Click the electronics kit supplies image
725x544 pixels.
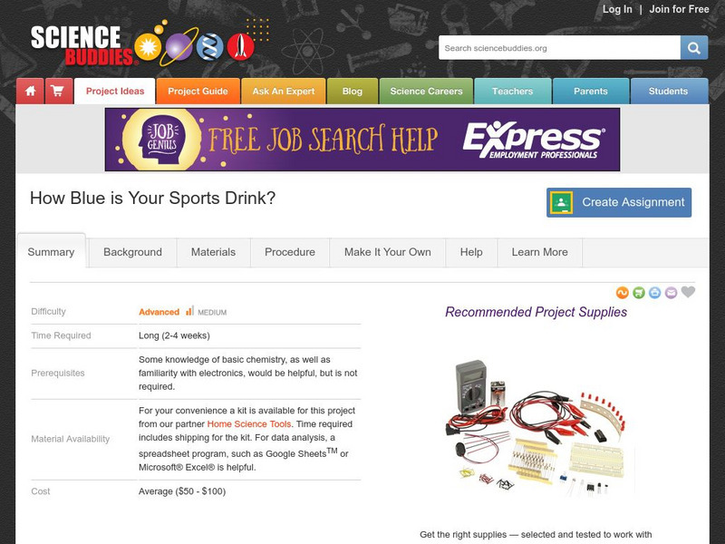tap(536, 425)
